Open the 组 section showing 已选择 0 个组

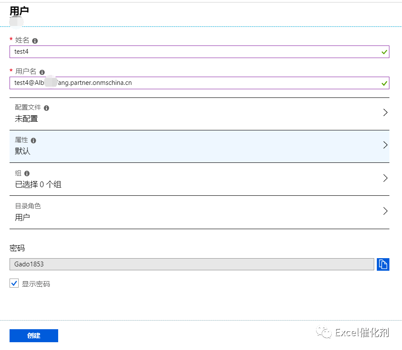(x=174, y=179)
